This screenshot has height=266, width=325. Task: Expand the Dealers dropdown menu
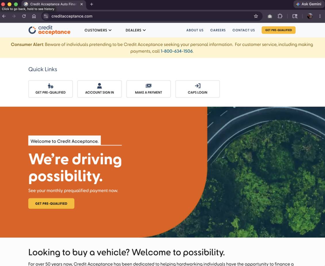coord(136,30)
